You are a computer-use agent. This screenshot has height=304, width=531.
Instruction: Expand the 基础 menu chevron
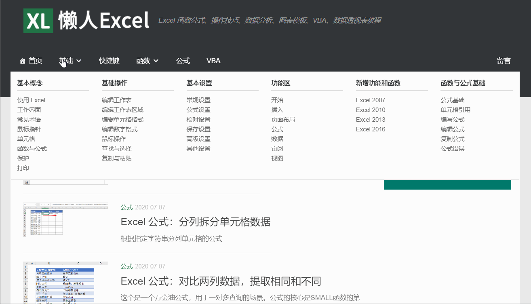[79, 61]
